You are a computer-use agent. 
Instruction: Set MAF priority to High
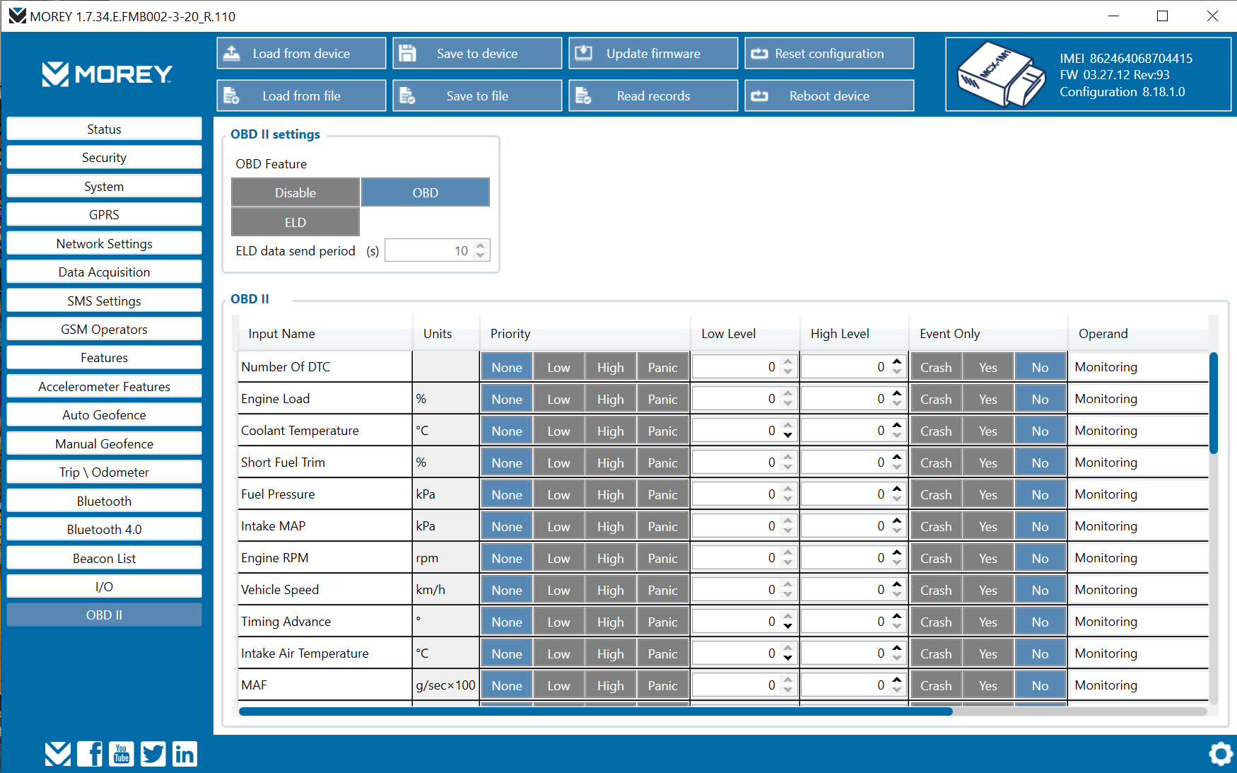point(611,685)
